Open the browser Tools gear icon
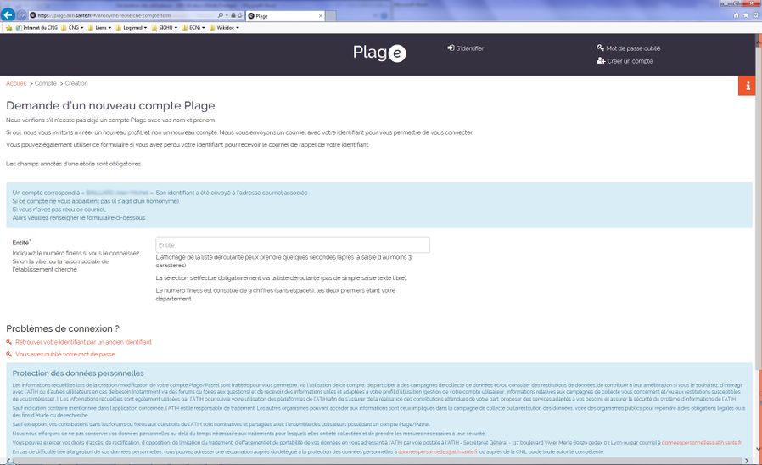Viewport: 762px width, 465px height. point(756,15)
